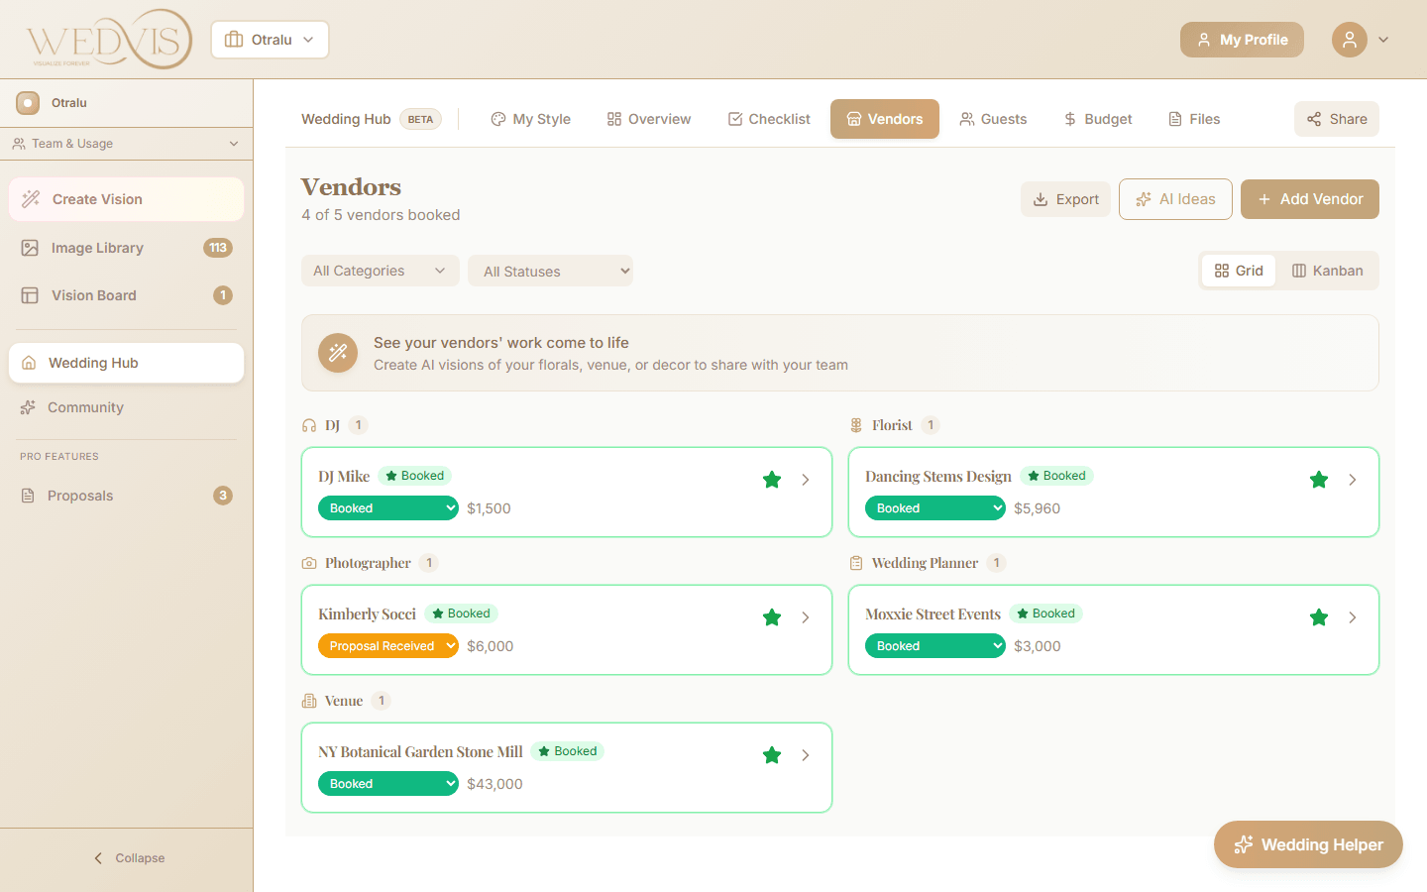Launch the Wedding Helper assistant
The height and width of the screenshot is (892, 1427).
tap(1307, 844)
